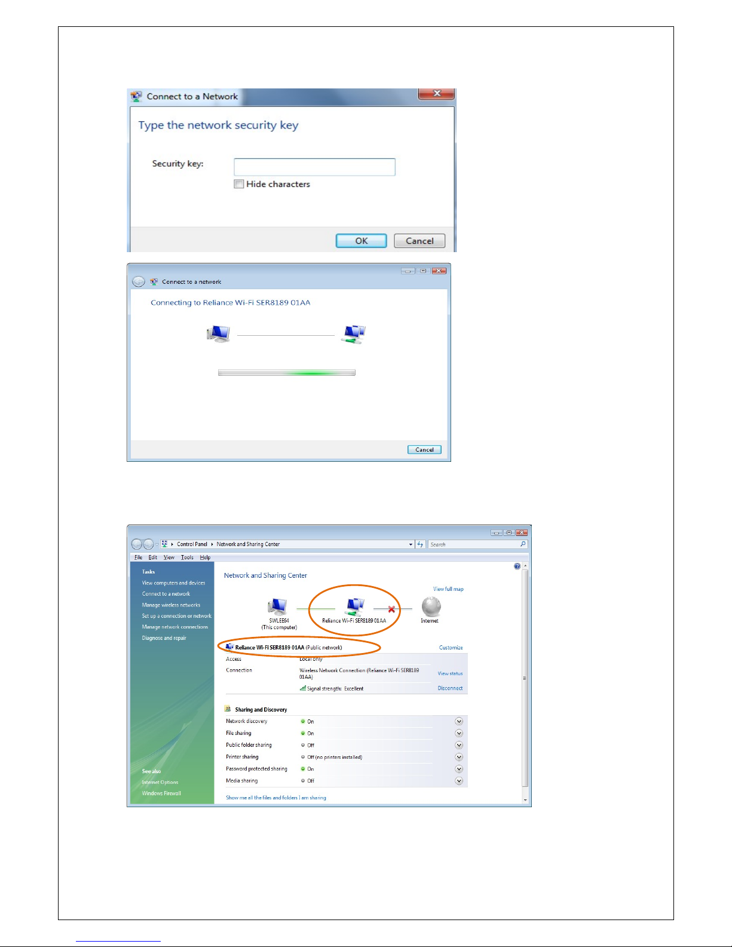Viewport: 732px width, 947px height.
Task: Cancel the security key dialog
Action: 419,241
